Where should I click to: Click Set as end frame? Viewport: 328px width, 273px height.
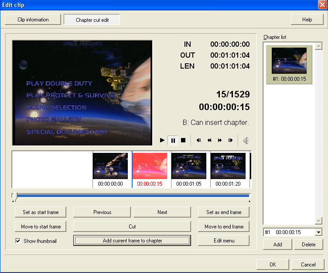tap(224, 212)
